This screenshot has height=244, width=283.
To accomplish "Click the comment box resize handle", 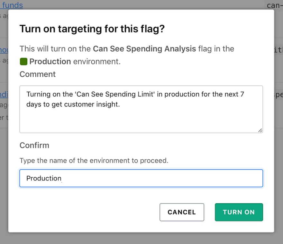I will [260, 130].
